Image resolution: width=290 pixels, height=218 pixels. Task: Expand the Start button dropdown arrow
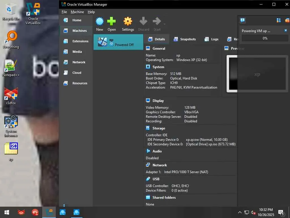164,24
